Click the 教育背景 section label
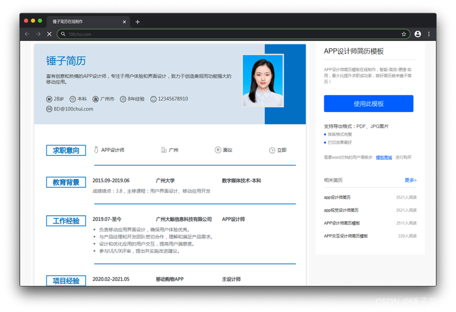Screen dimensions: 456x312 coord(66,182)
